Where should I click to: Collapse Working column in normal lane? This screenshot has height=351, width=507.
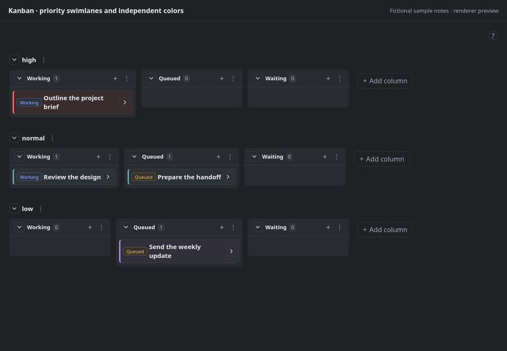[19, 156]
